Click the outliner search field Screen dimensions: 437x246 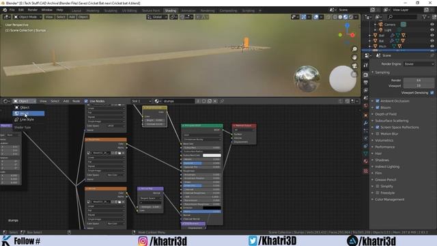(x=403, y=17)
